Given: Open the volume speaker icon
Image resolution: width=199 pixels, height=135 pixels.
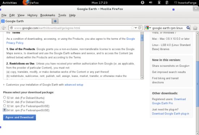Looking at the screenshot, I should [151, 3].
